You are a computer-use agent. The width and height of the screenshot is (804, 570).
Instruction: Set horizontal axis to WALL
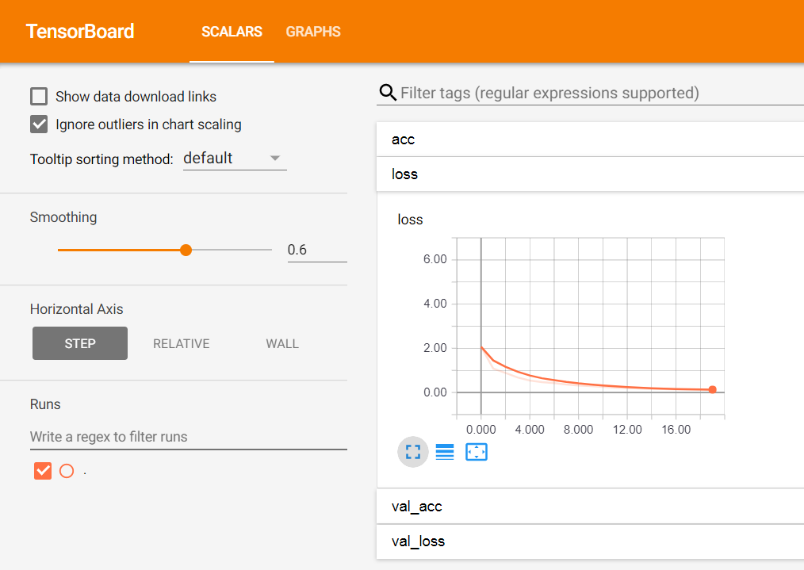pos(282,343)
